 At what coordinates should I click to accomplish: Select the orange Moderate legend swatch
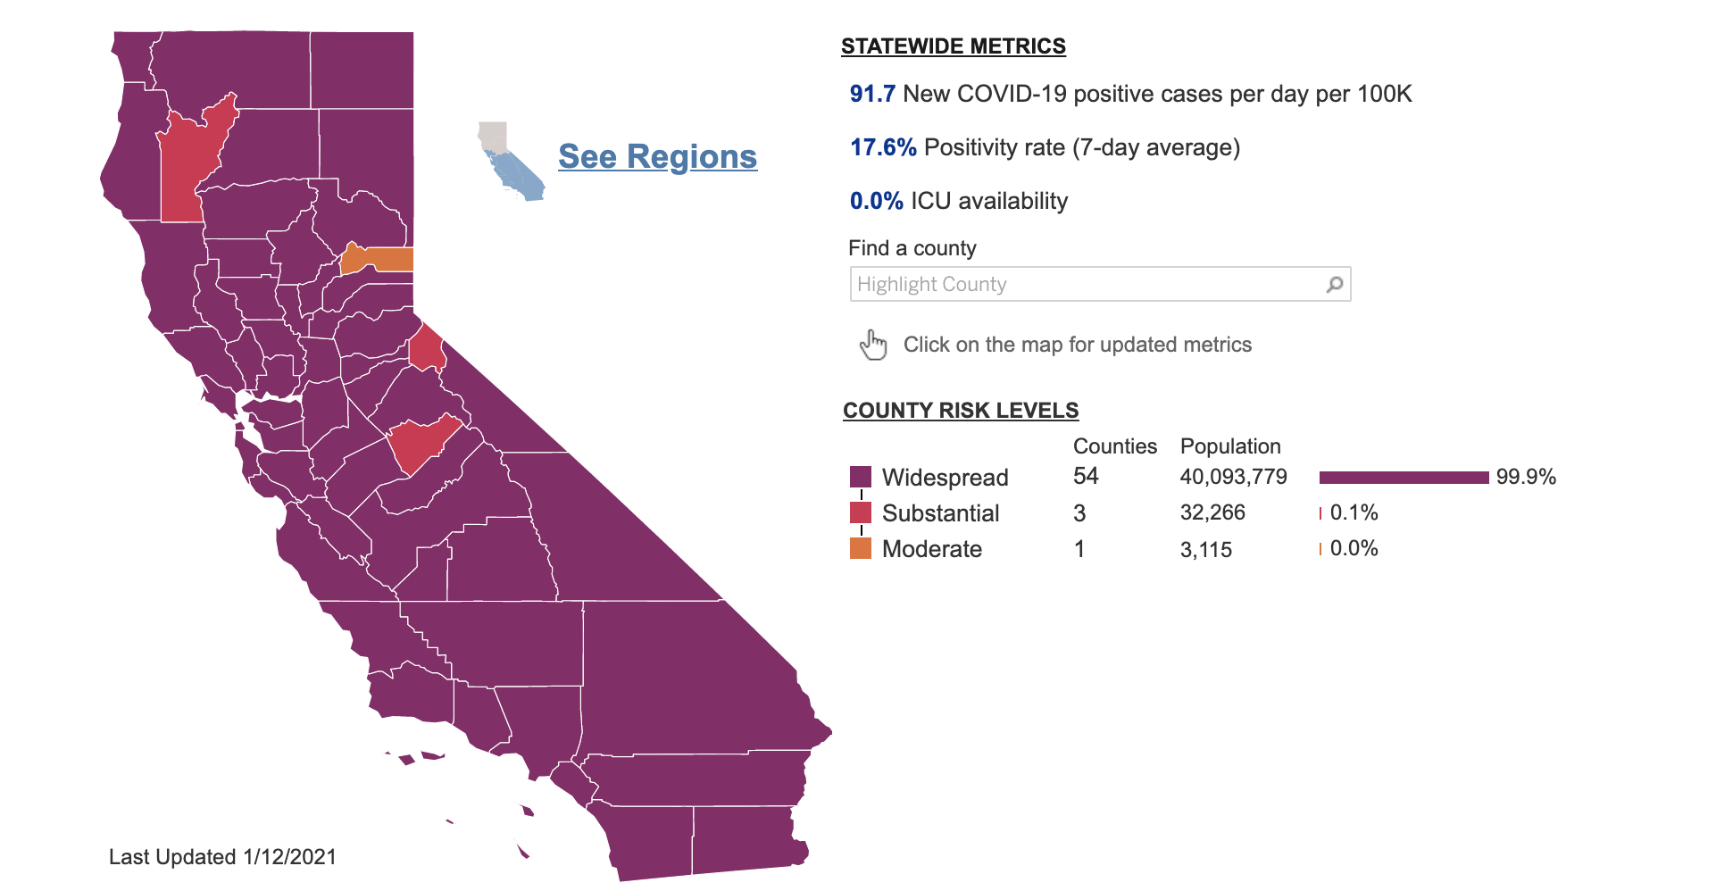coord(861,548)
